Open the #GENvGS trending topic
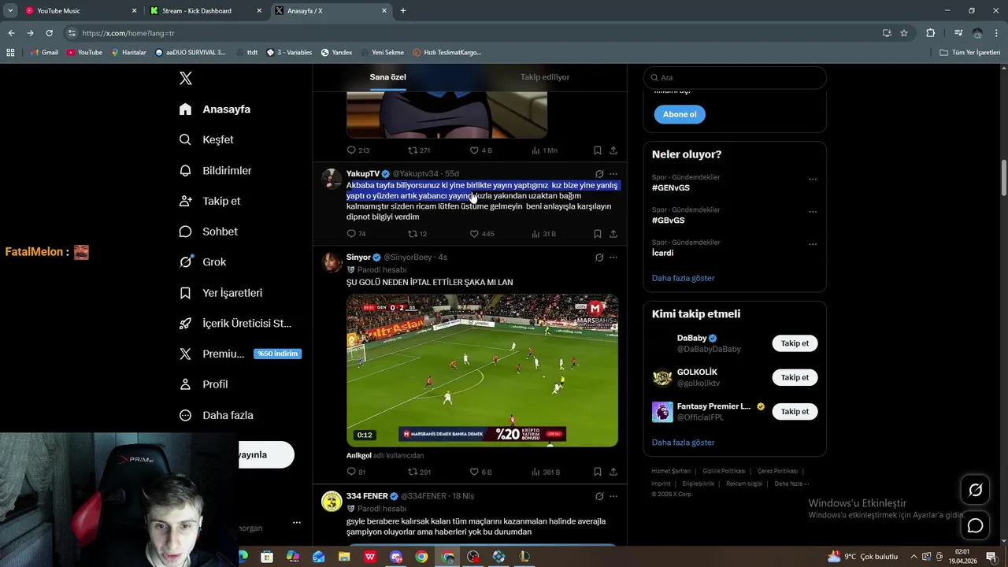This screenshot has width=1008, height=567. 670,188
